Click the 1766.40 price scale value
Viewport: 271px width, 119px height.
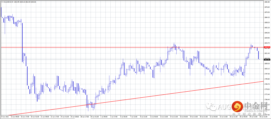pos(267,100)
